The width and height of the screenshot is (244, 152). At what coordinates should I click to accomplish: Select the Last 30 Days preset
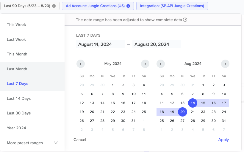tap(32, 113)
